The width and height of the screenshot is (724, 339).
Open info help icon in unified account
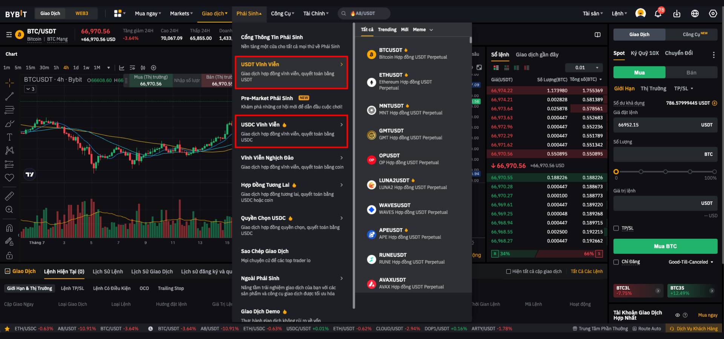pos(685,315)
